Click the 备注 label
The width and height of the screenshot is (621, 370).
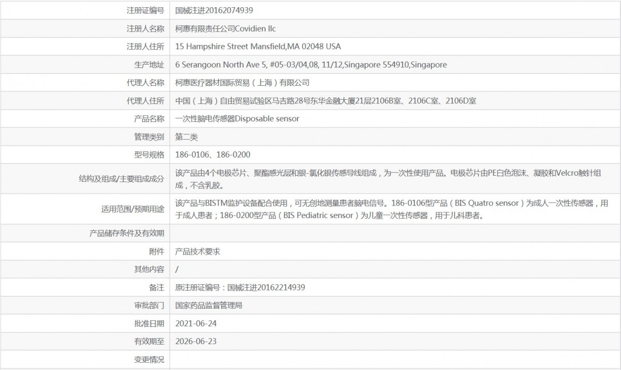point(157,287)
